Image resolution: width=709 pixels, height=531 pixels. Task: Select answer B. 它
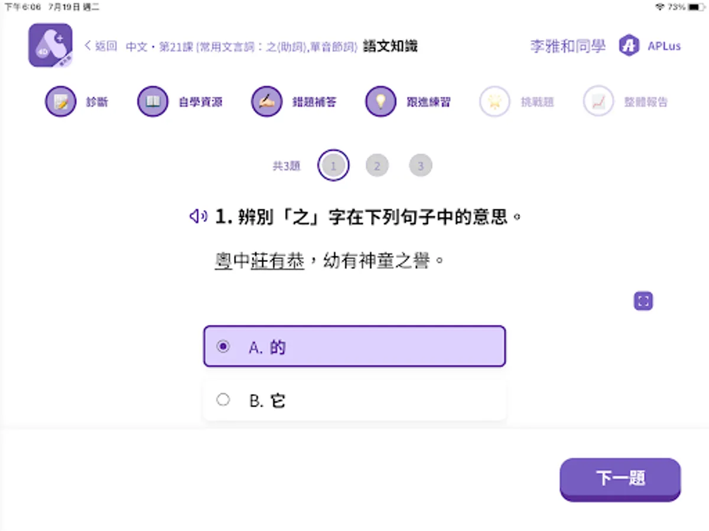coord(354,399)
